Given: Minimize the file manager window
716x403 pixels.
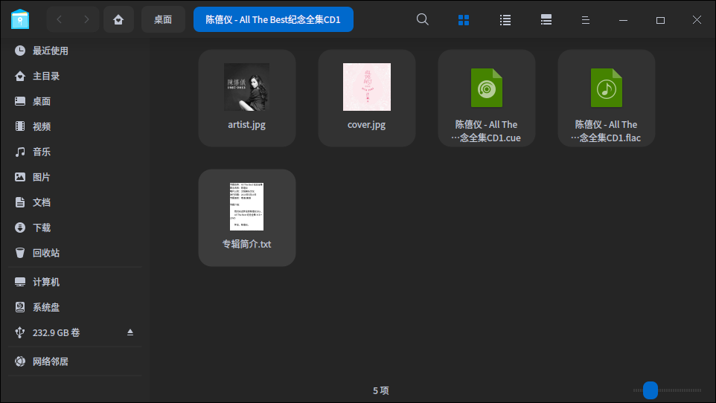Looking at the screenshot, I should [x=623, y=20].
